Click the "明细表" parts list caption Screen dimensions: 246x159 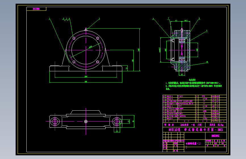pos(169,125)
